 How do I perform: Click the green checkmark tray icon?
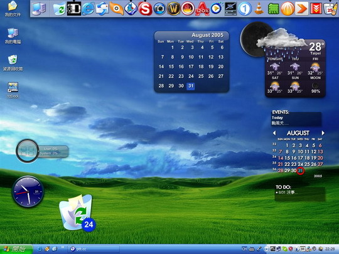tap(285, 249)
